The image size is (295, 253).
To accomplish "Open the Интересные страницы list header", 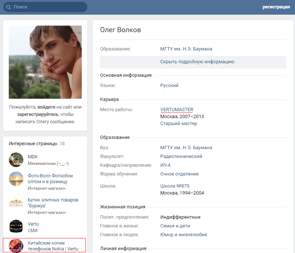I will point(33,144).
